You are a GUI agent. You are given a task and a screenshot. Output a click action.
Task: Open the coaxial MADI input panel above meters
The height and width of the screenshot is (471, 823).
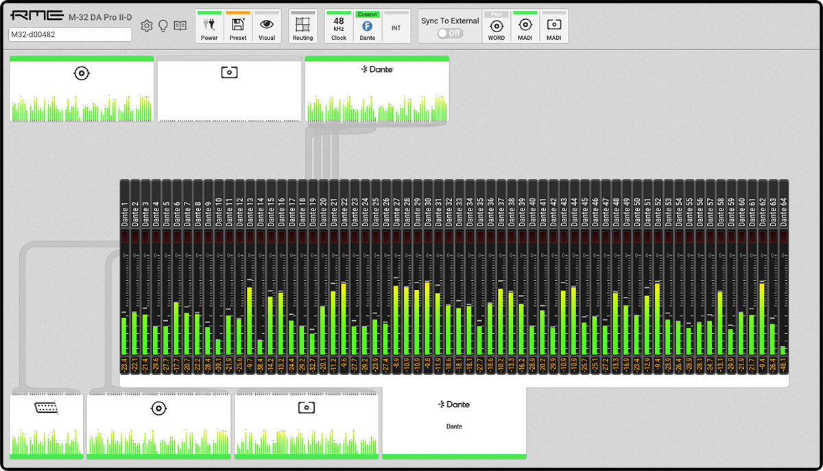tap(82, 89)
